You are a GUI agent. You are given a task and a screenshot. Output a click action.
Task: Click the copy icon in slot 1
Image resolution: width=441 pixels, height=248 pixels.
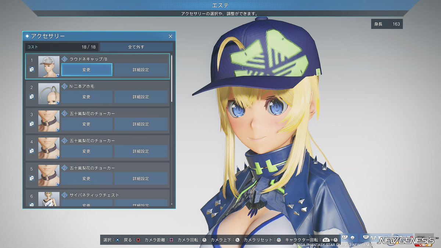[32, 69]
